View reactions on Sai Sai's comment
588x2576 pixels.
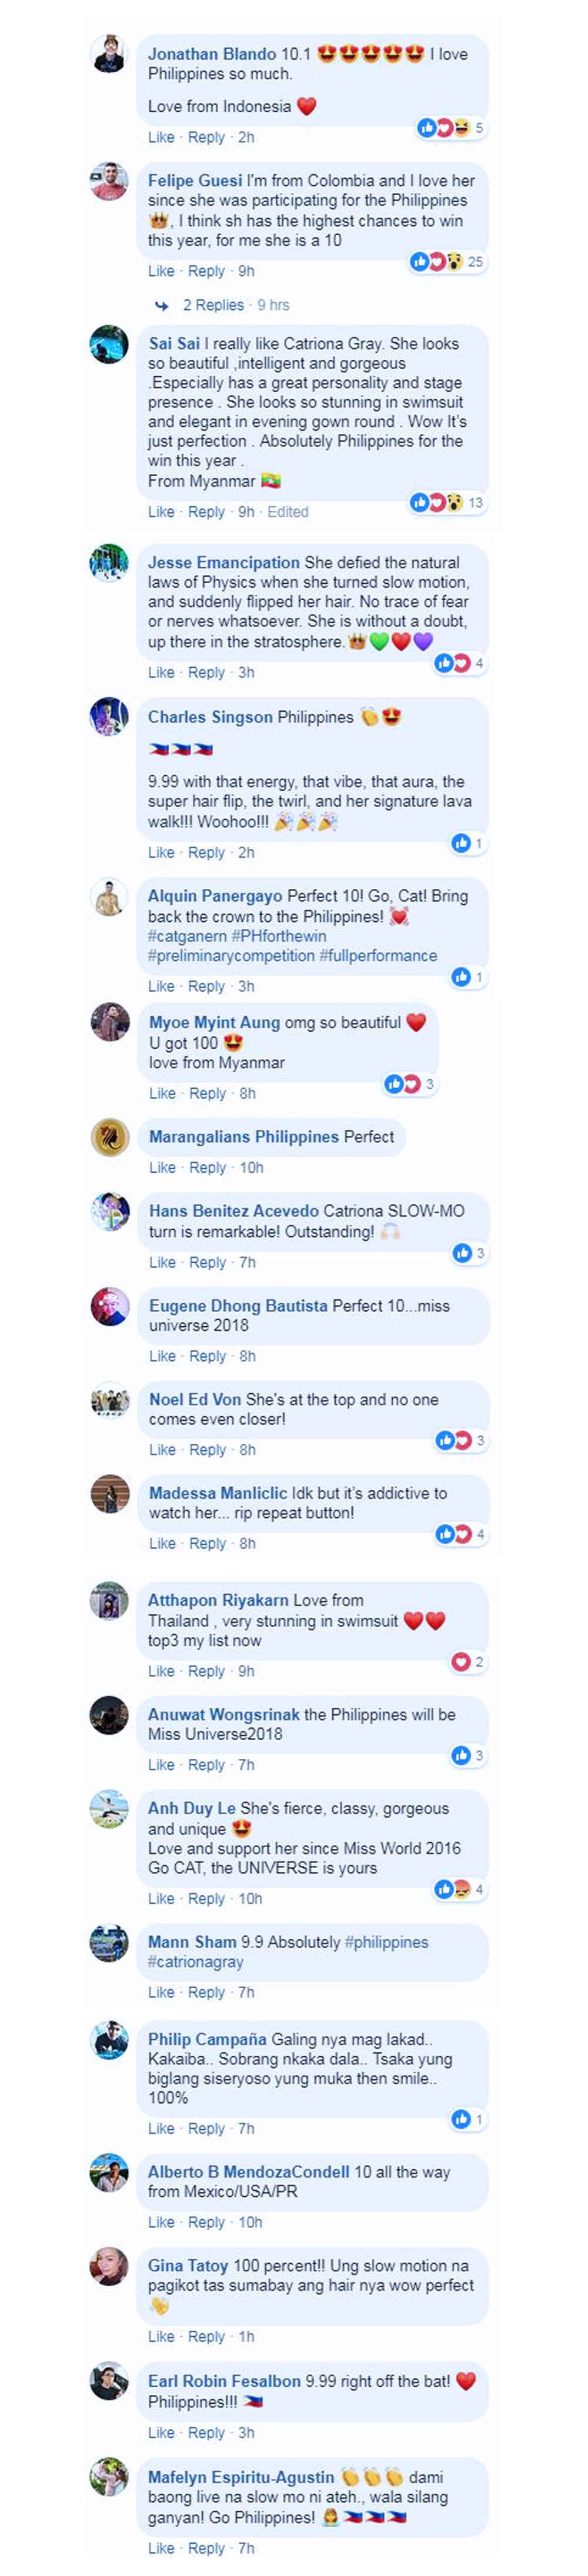(x=447, y=502)
